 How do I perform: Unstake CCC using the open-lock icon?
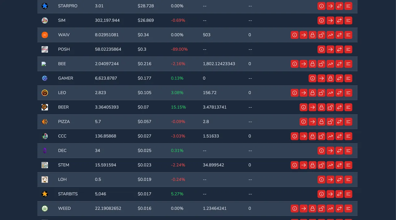tap(321, 136)
